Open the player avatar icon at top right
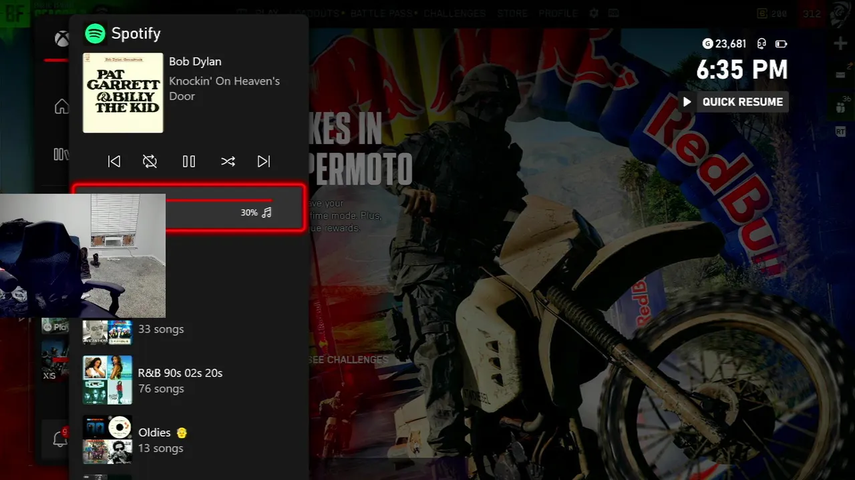Viewport: 855px width, 480px height. 842,13
